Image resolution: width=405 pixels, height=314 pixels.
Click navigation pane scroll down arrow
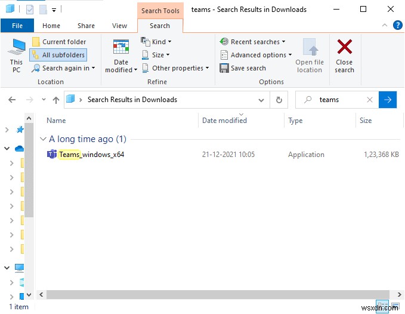click(29, 295)
